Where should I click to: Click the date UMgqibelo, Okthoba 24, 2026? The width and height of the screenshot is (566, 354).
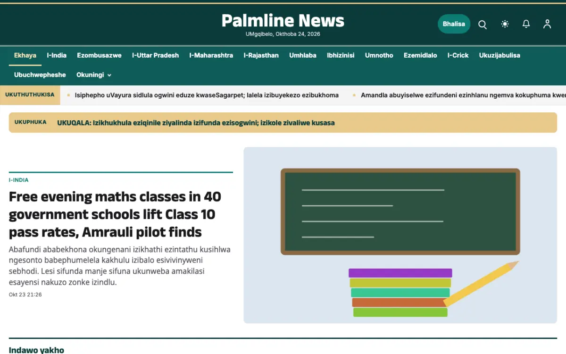pyautogui.click(x=283, y=34)
